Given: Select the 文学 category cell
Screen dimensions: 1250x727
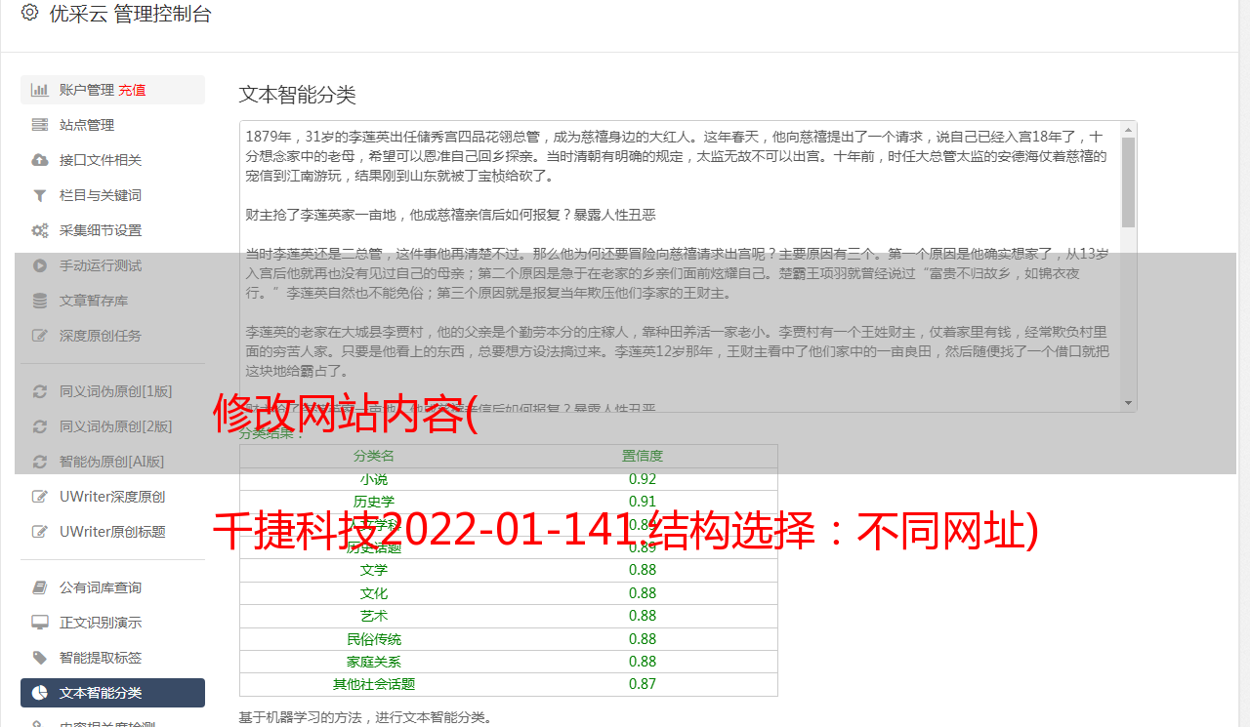Looking at the screenshot, I should click(x=374, y=570).
